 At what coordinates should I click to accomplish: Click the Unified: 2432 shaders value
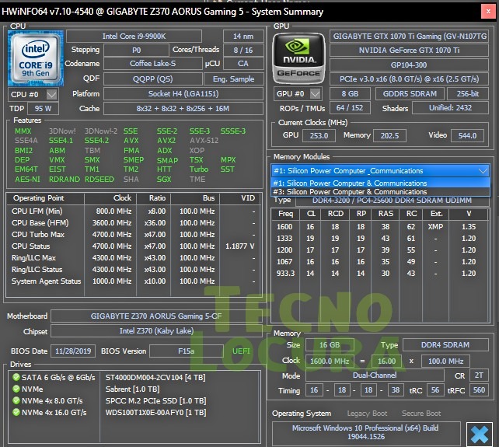point(450,108)
